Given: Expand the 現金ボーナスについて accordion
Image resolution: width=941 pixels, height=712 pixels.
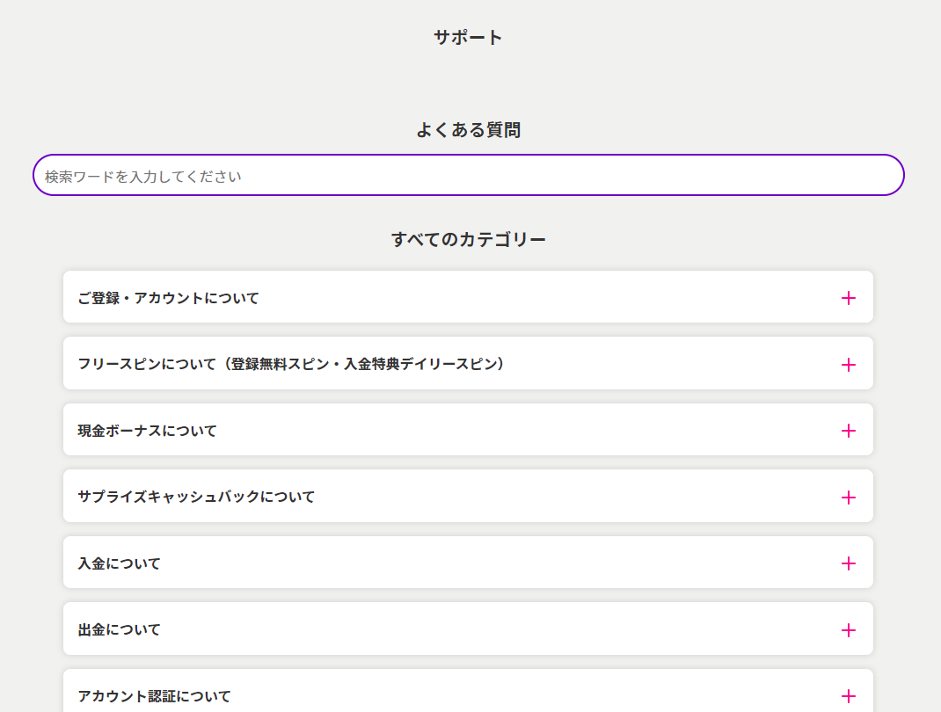Looking at the screenshot, I should [x=848, y=431].
